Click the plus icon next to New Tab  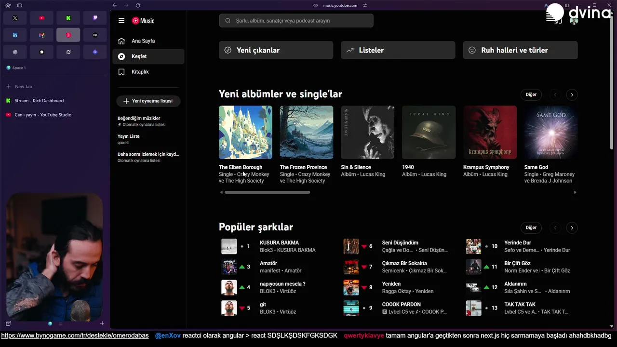8,86
